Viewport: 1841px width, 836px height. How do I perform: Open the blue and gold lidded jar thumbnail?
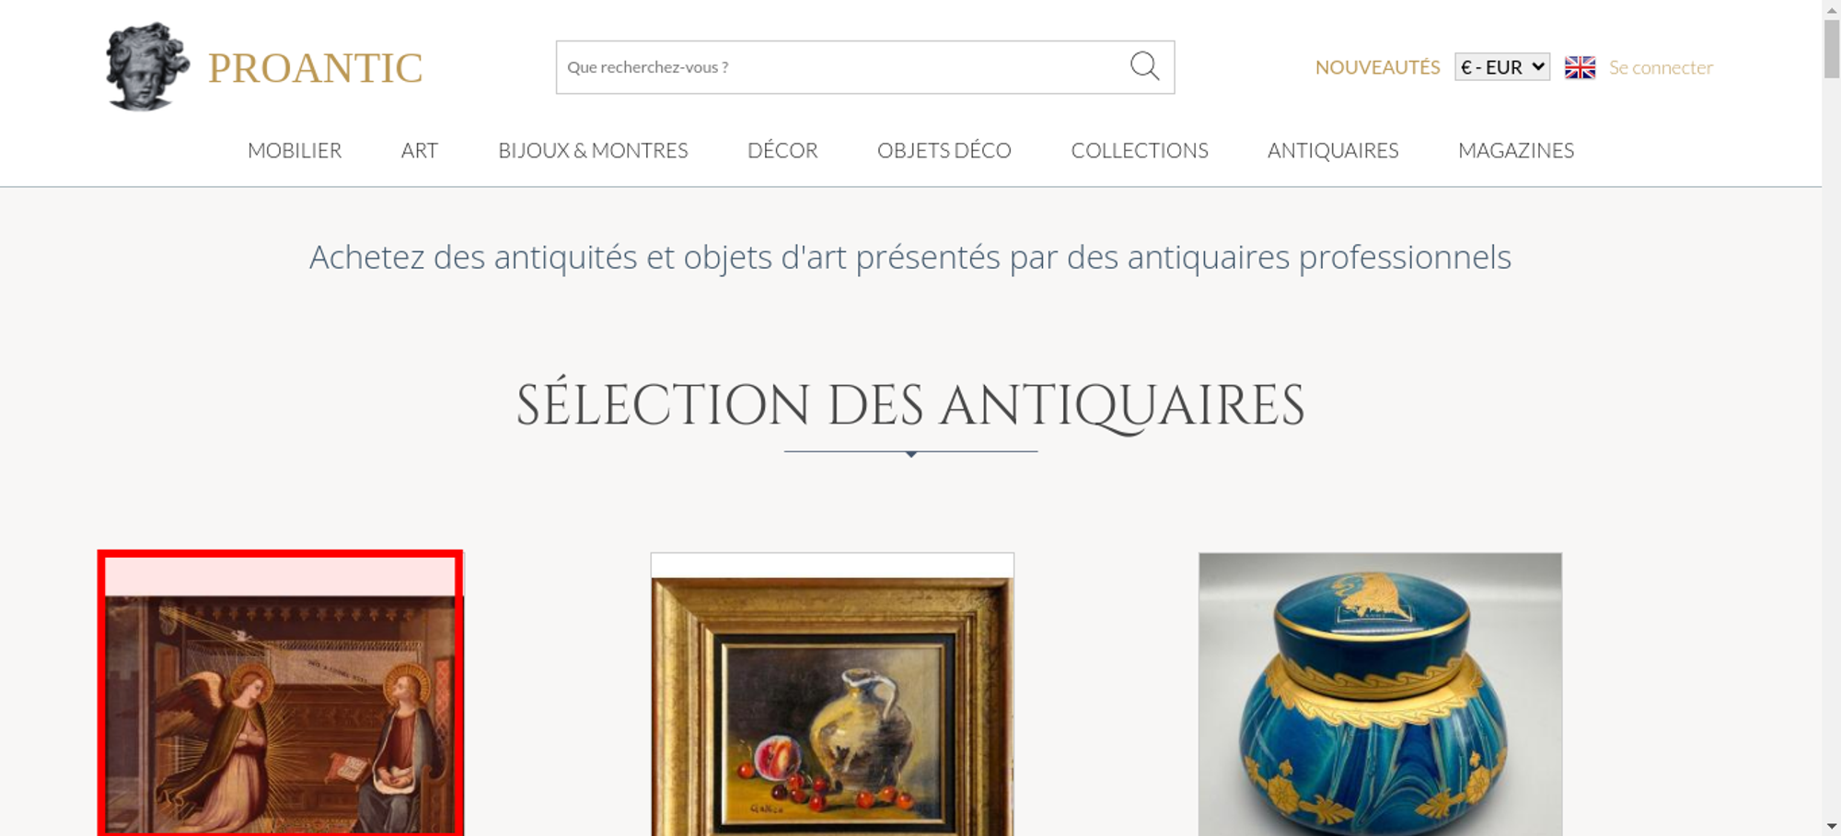coord(1380,694)
